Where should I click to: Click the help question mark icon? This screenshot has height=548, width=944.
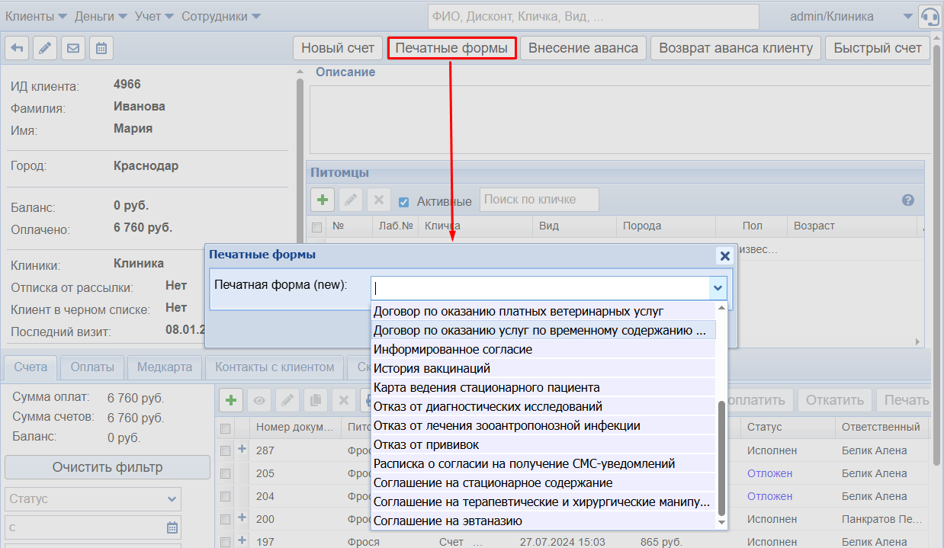click(907, 200)
